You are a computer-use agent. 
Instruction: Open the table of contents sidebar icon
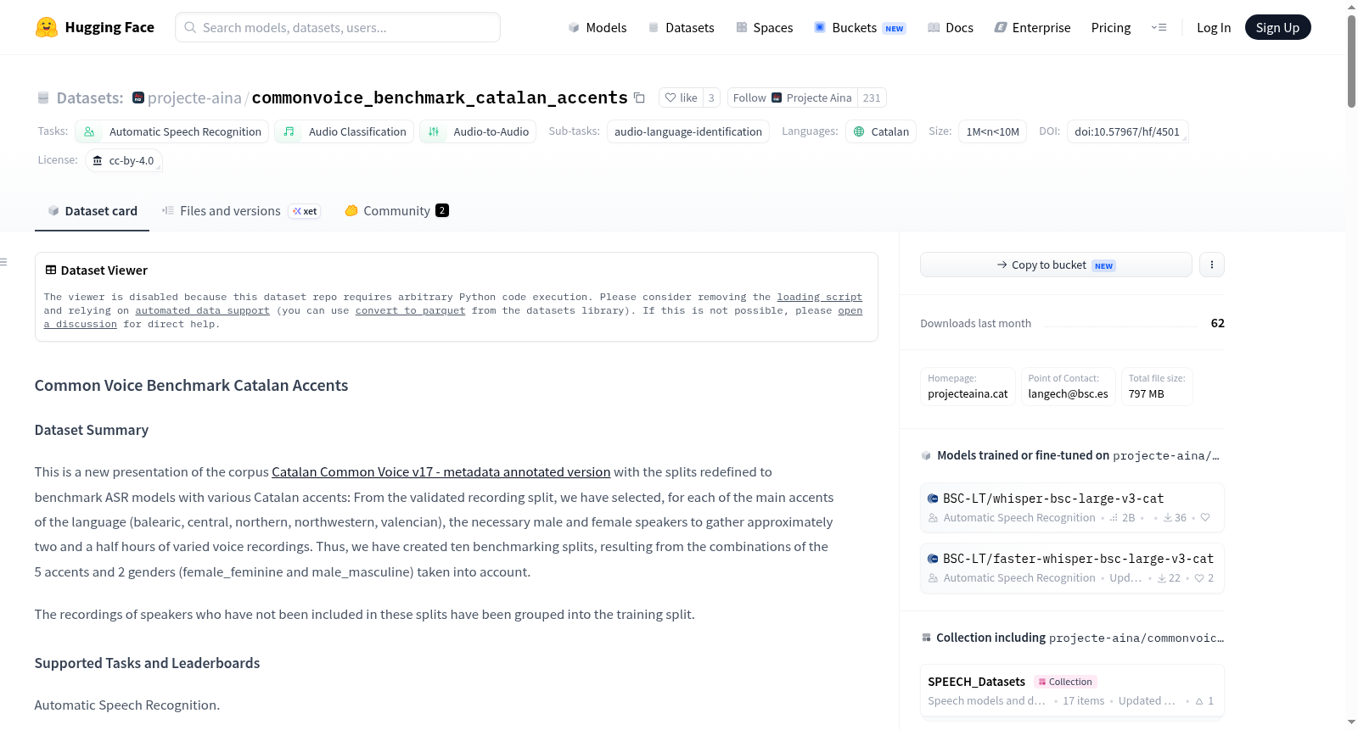coord(4,262)
